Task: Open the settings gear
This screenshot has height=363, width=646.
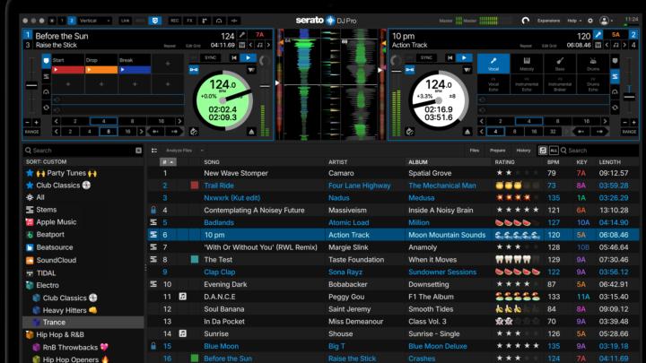Action: (590, 21)
